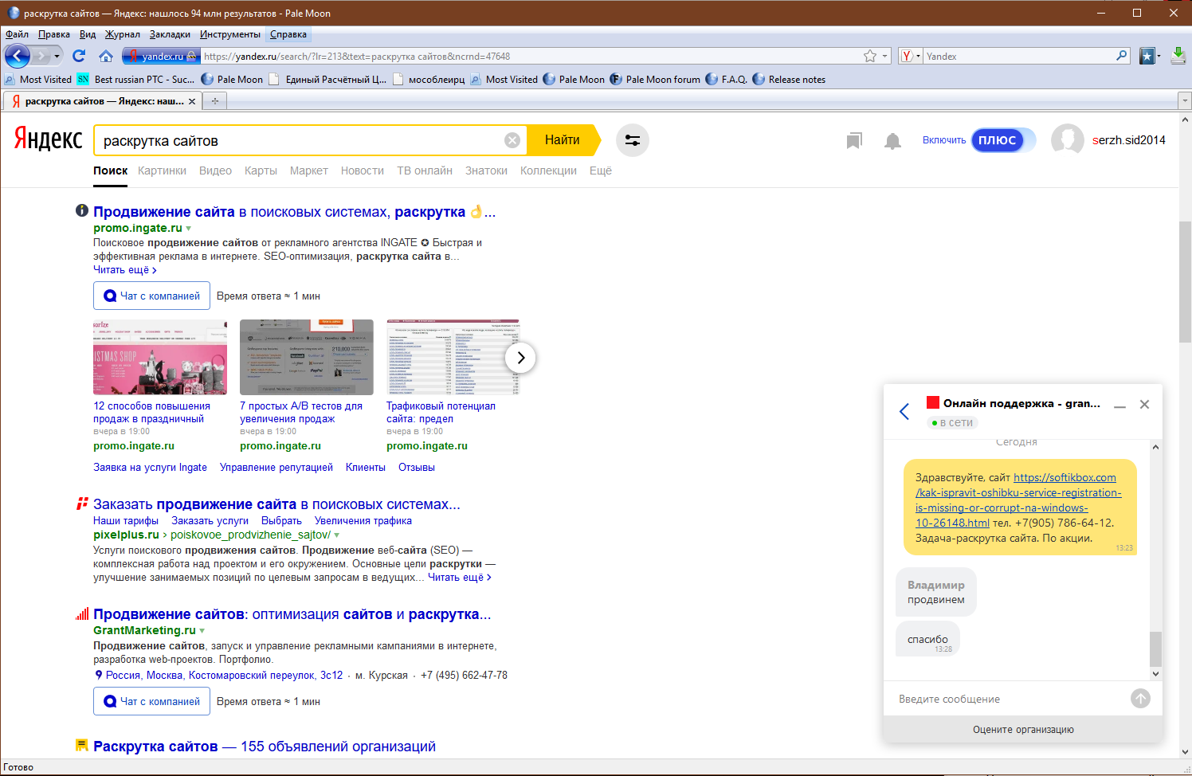Open the 7 простых A/B тестов thumbnail
Image resolution: width=1192 pixels, height=776 pixels.
click(x=307, y=358)
